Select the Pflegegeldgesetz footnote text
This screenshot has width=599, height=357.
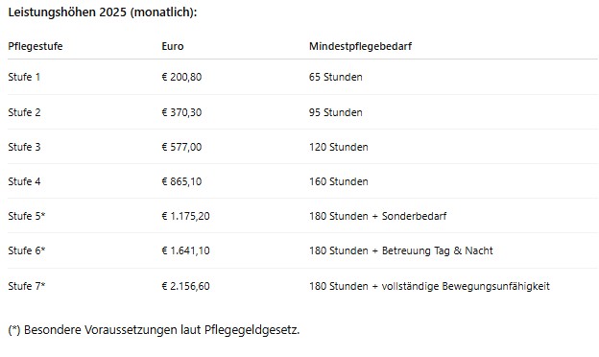pos(154,330)
